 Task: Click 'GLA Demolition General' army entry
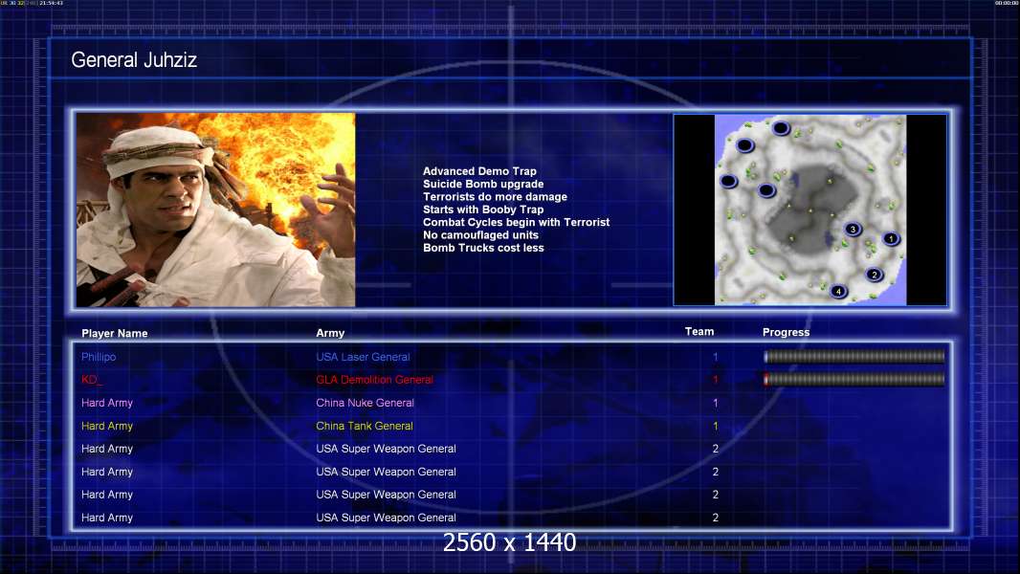tap(374, 380)
